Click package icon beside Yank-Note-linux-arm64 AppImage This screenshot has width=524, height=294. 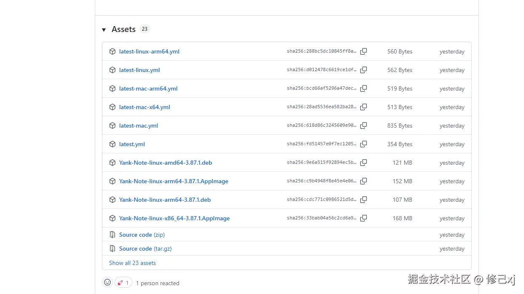pos(112,181)
